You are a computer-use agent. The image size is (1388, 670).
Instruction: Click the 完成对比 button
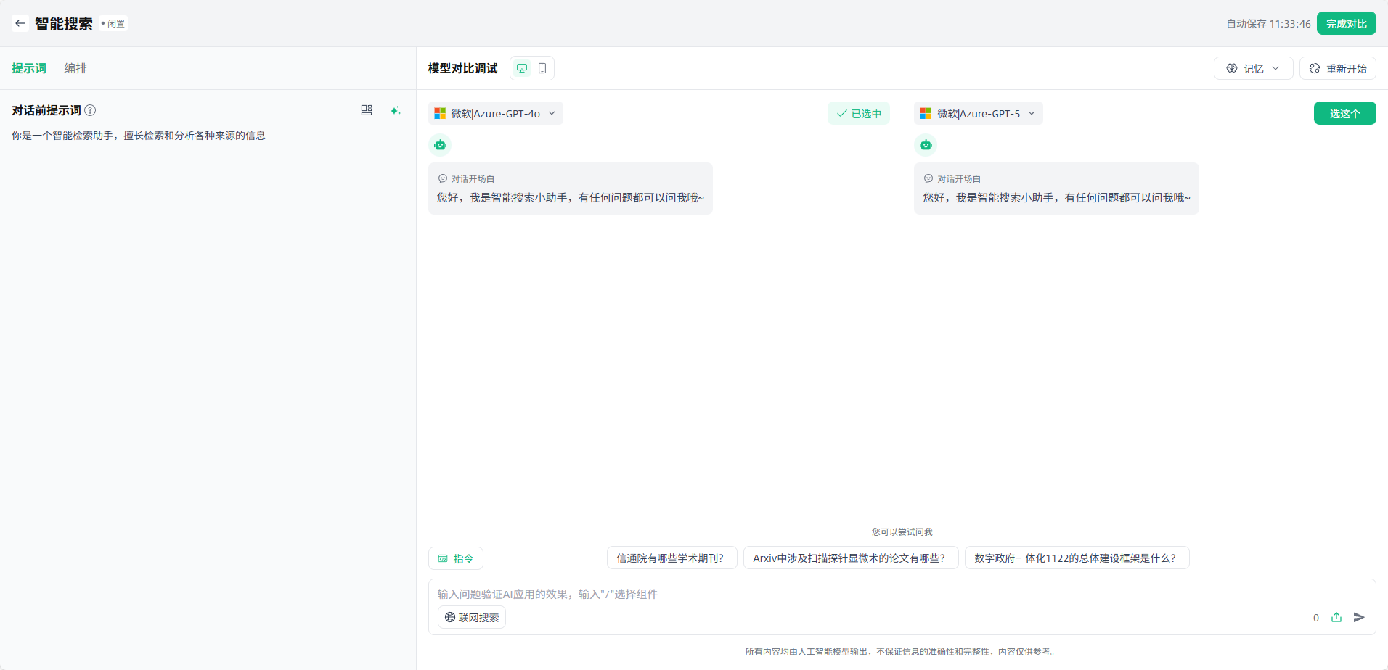[x=1346, y=23]
